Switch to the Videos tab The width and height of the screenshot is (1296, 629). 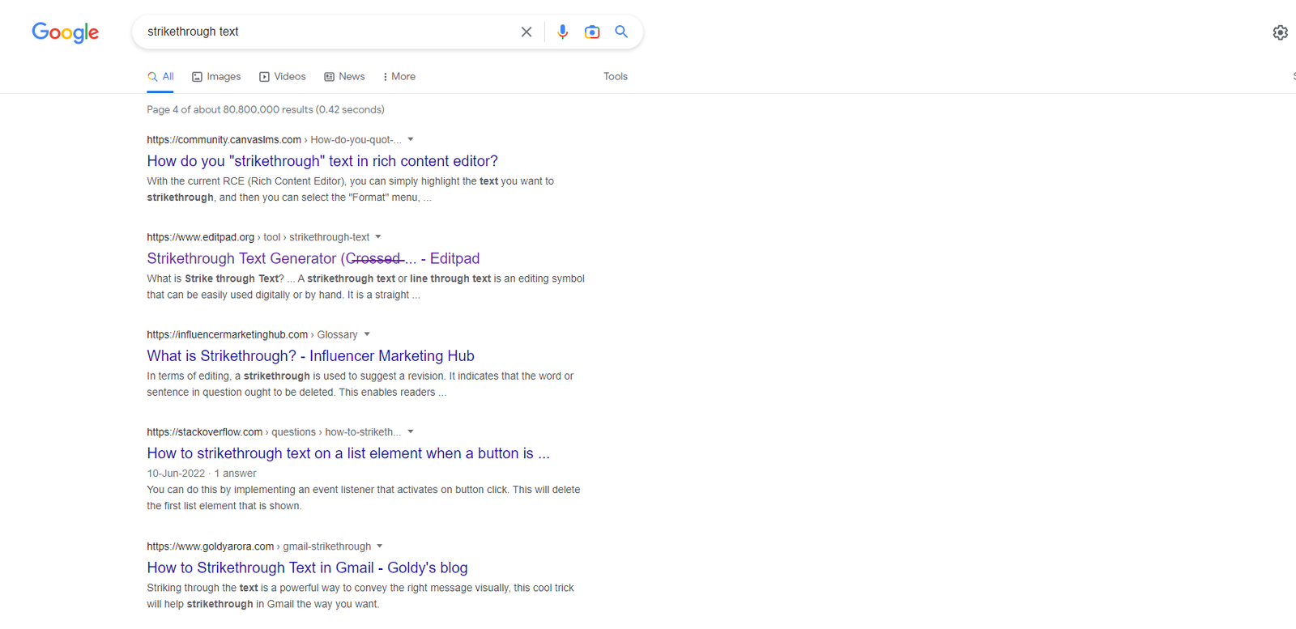[x=282, y=76]
